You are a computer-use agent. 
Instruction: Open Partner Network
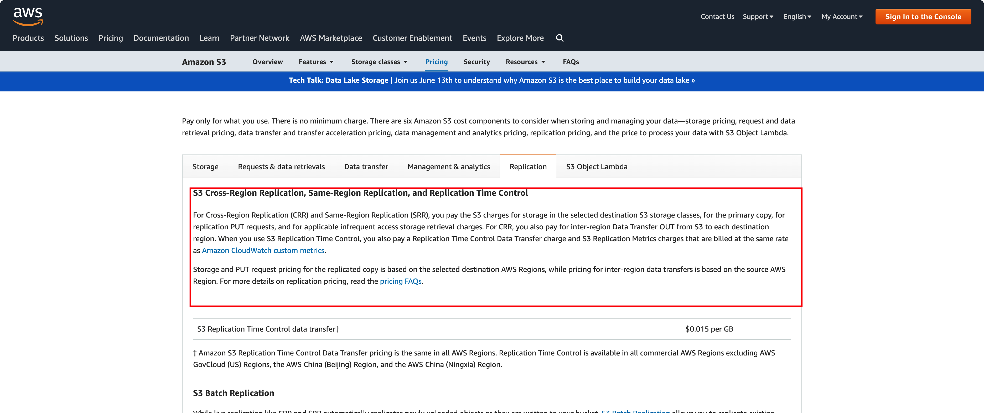pos(259,38)
